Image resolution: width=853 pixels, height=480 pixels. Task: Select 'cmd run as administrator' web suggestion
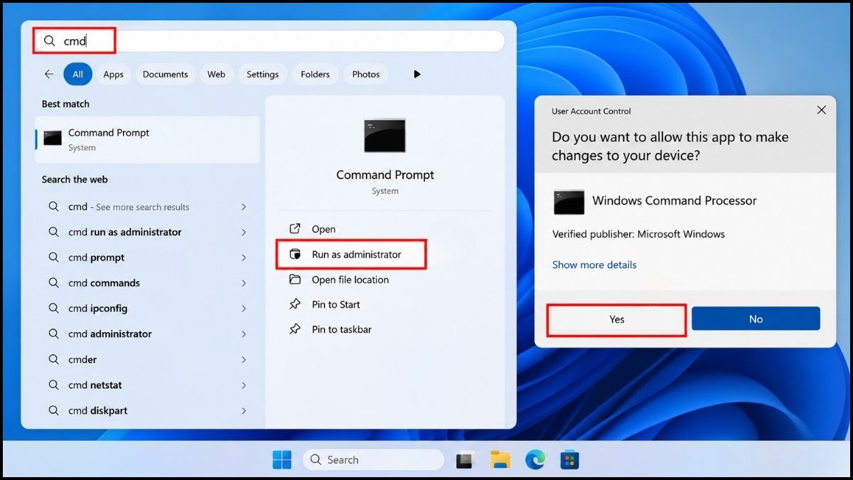click(x=147, y=232)
